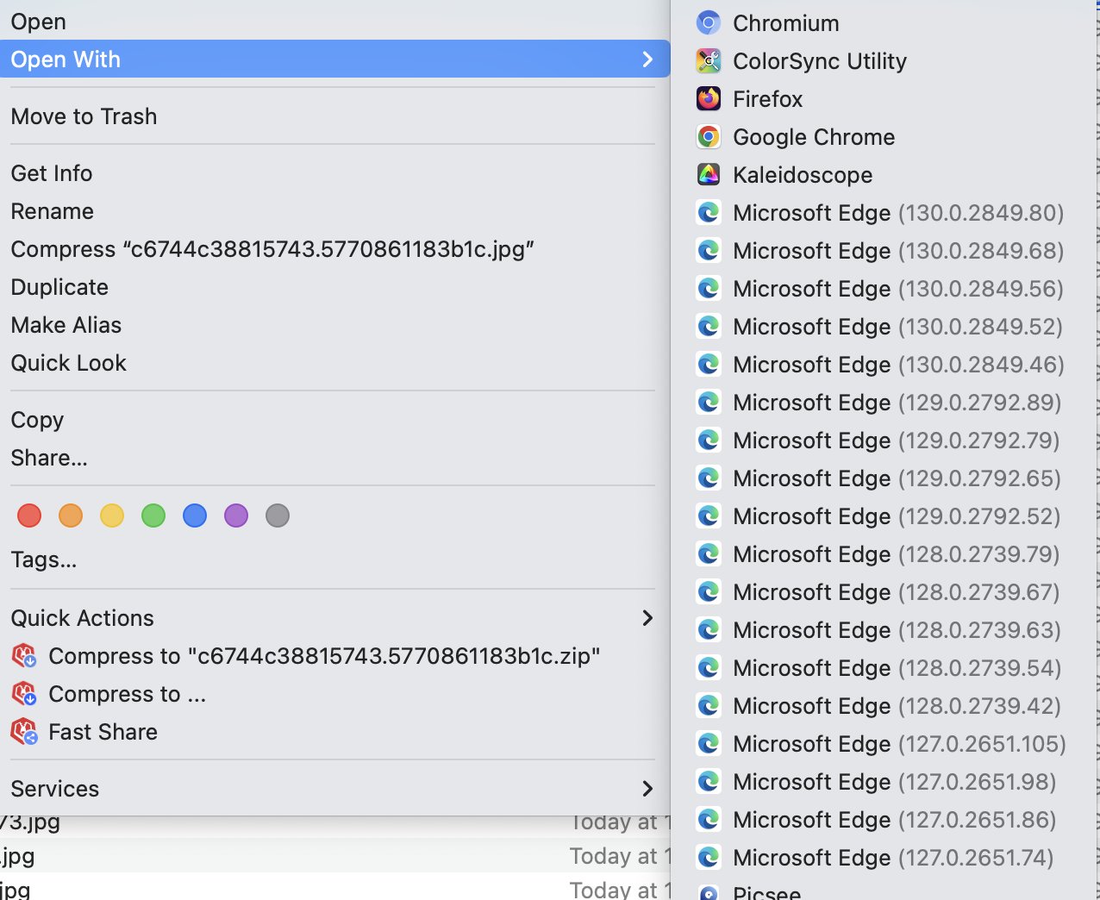Image resolution: width=1100 pixels, height=900 pixels.
Task: Select Copy menu item
Action: (x=334, y=420)
